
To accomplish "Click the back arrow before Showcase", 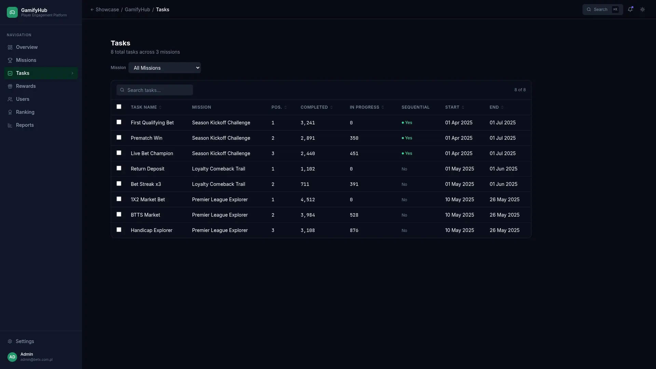I will point(92,10).
